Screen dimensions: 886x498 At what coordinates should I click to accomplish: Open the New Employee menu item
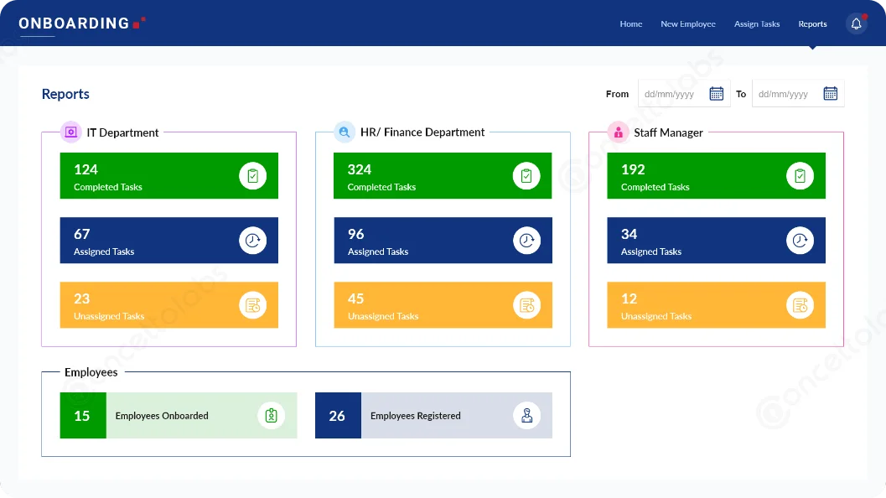(687, 24)
